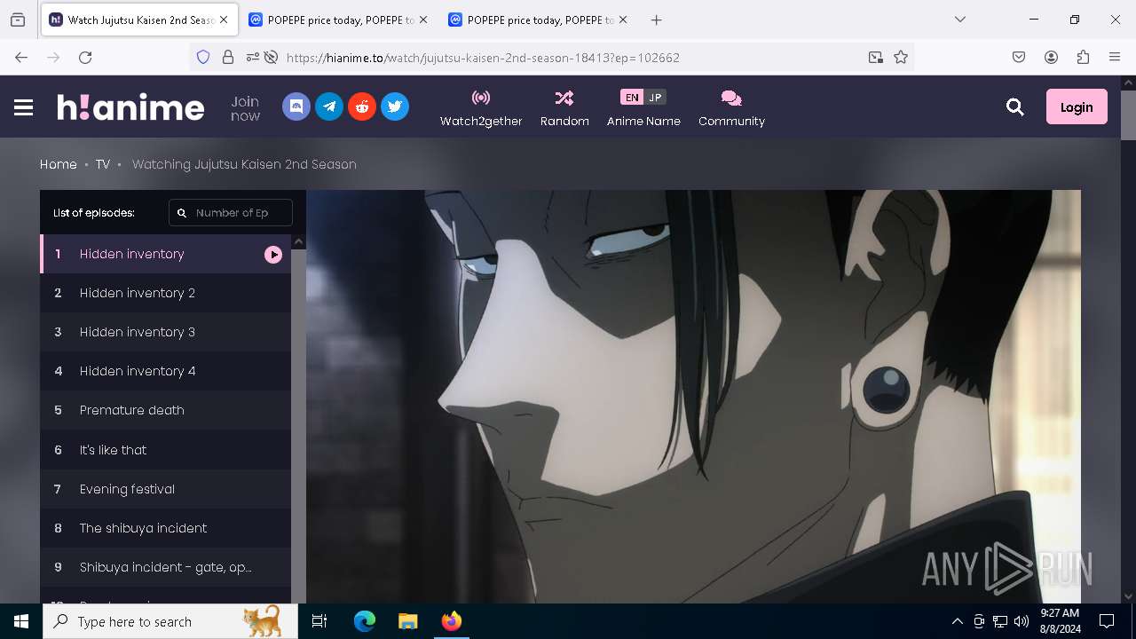The image size is (1136, 639).
Task: Open the hamburger menu on HiAnime
Action: click(x=24, y=107)
